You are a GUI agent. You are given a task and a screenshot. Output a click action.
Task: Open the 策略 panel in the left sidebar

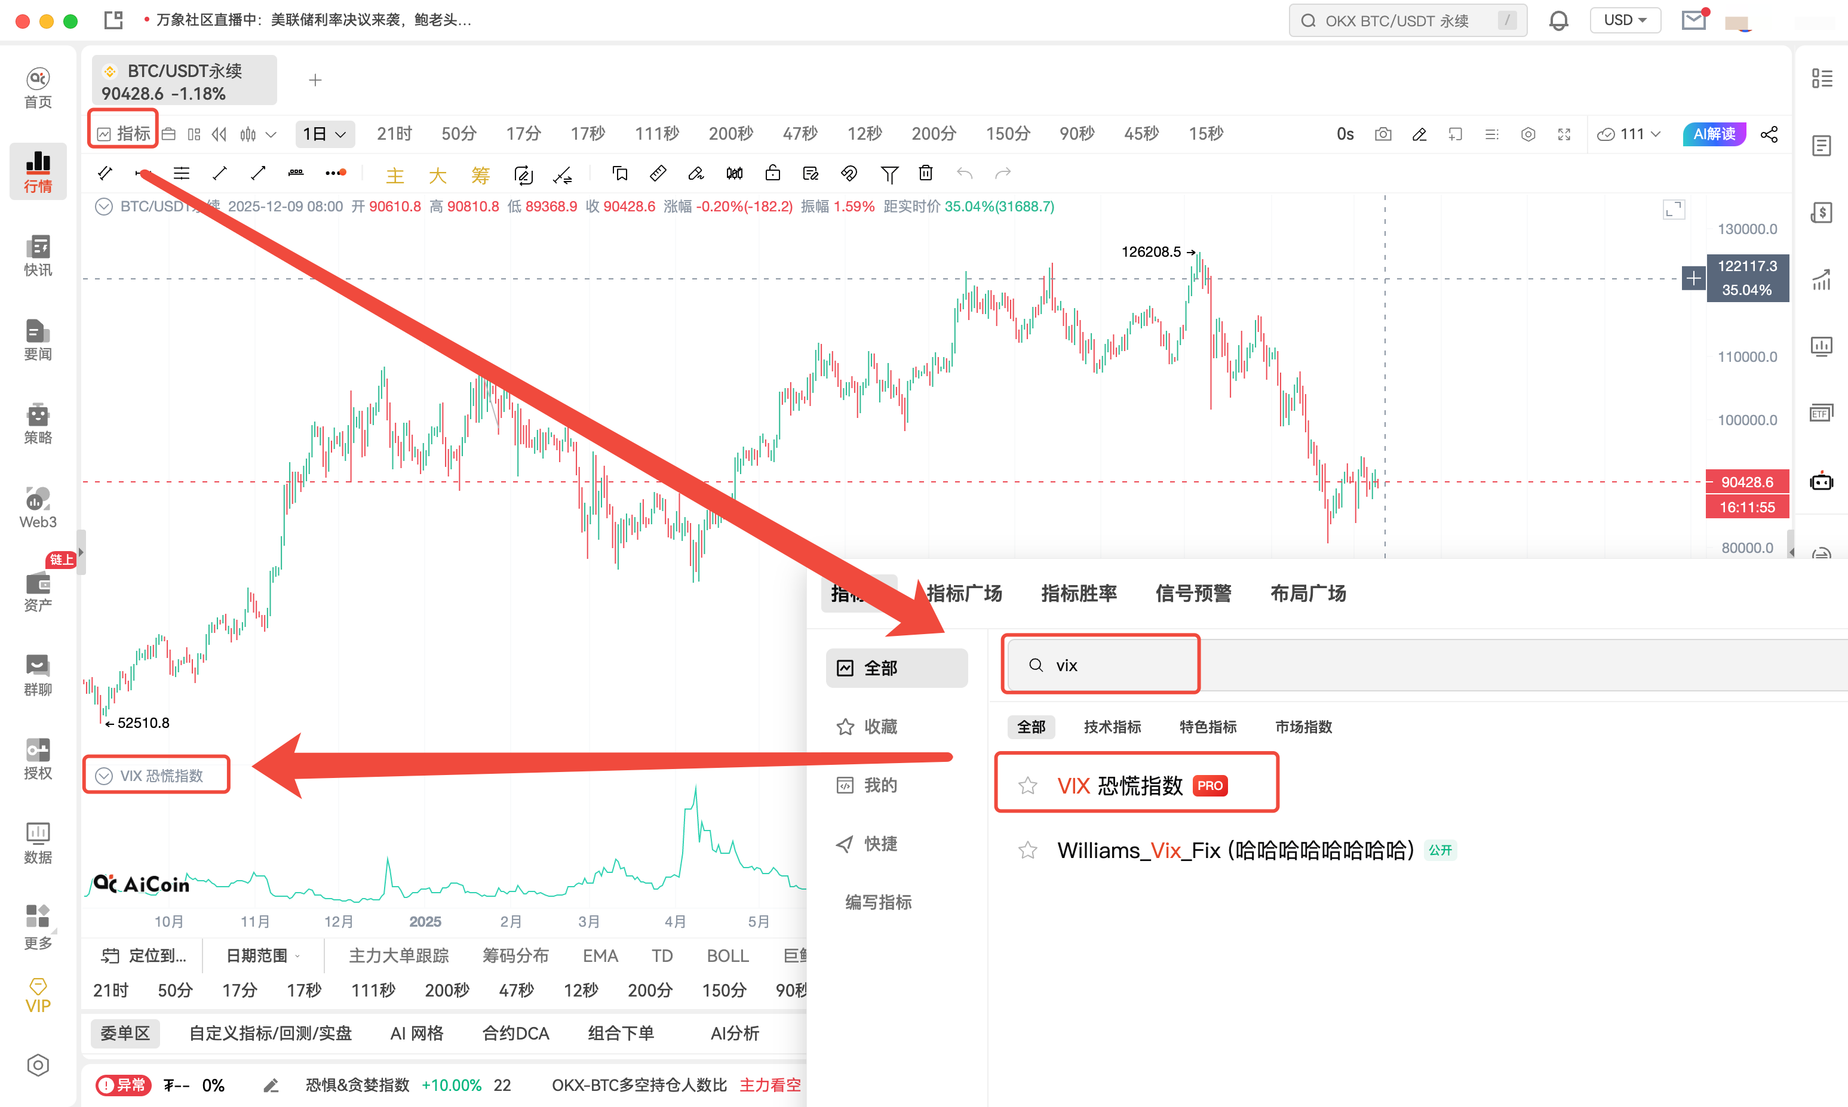pos(37,425)
